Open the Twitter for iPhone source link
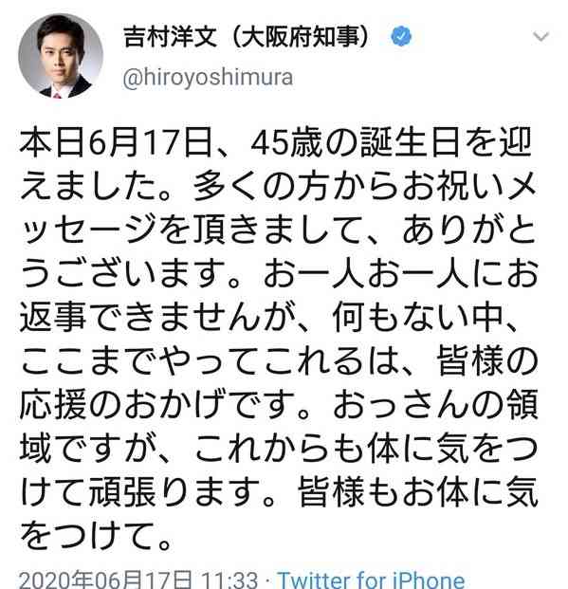 371,580
